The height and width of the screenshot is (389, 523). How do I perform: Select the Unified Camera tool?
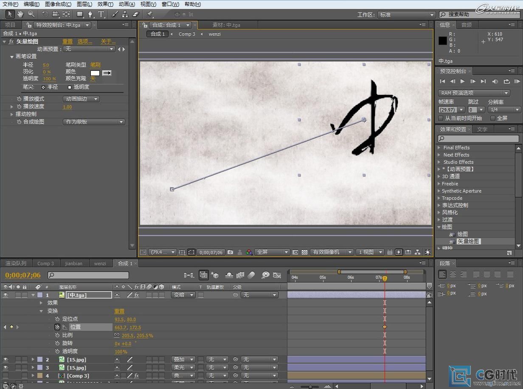coord(55,14)
